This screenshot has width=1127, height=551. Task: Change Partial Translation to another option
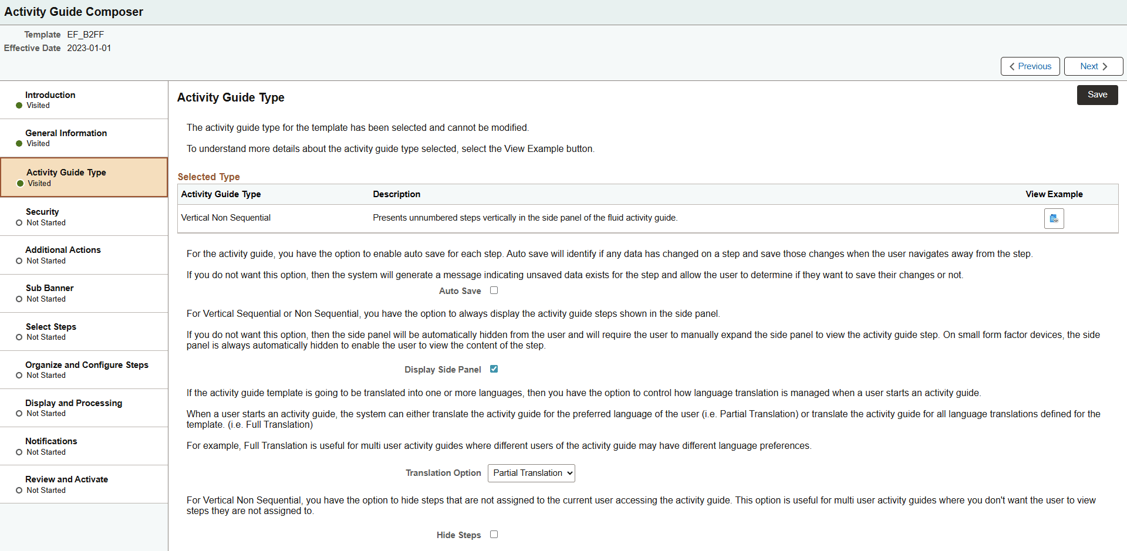(x=531, y=473)
